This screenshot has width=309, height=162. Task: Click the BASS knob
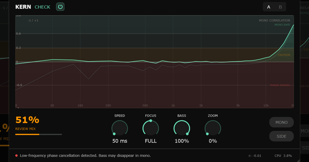click(x=182, y=128)
